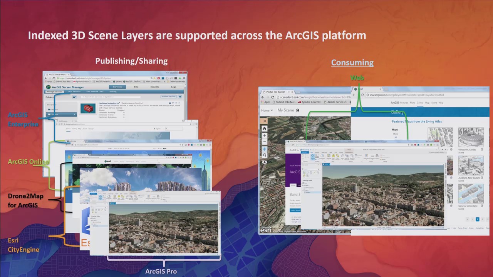
Task: Click the back arrow in ArcGIS Server Manager browser
Action: click(46, 78)
